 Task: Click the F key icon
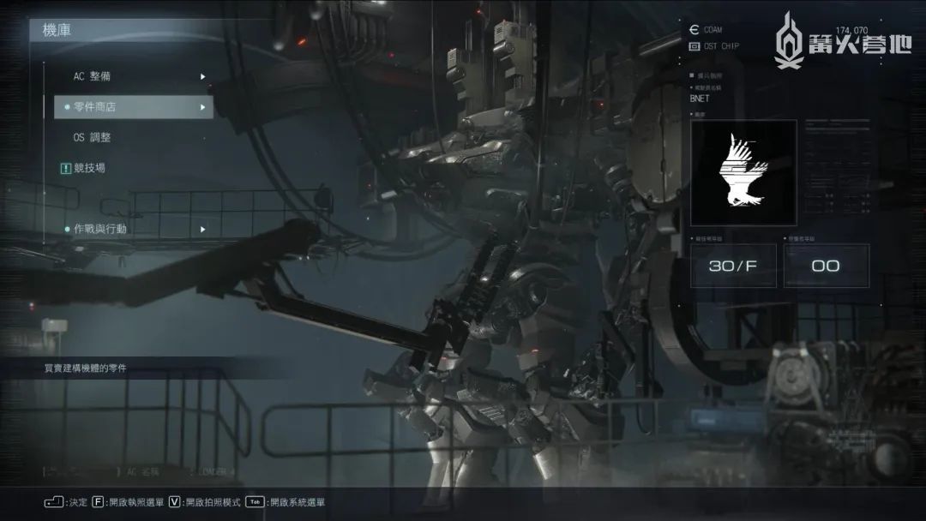click(x=98, y=502)
